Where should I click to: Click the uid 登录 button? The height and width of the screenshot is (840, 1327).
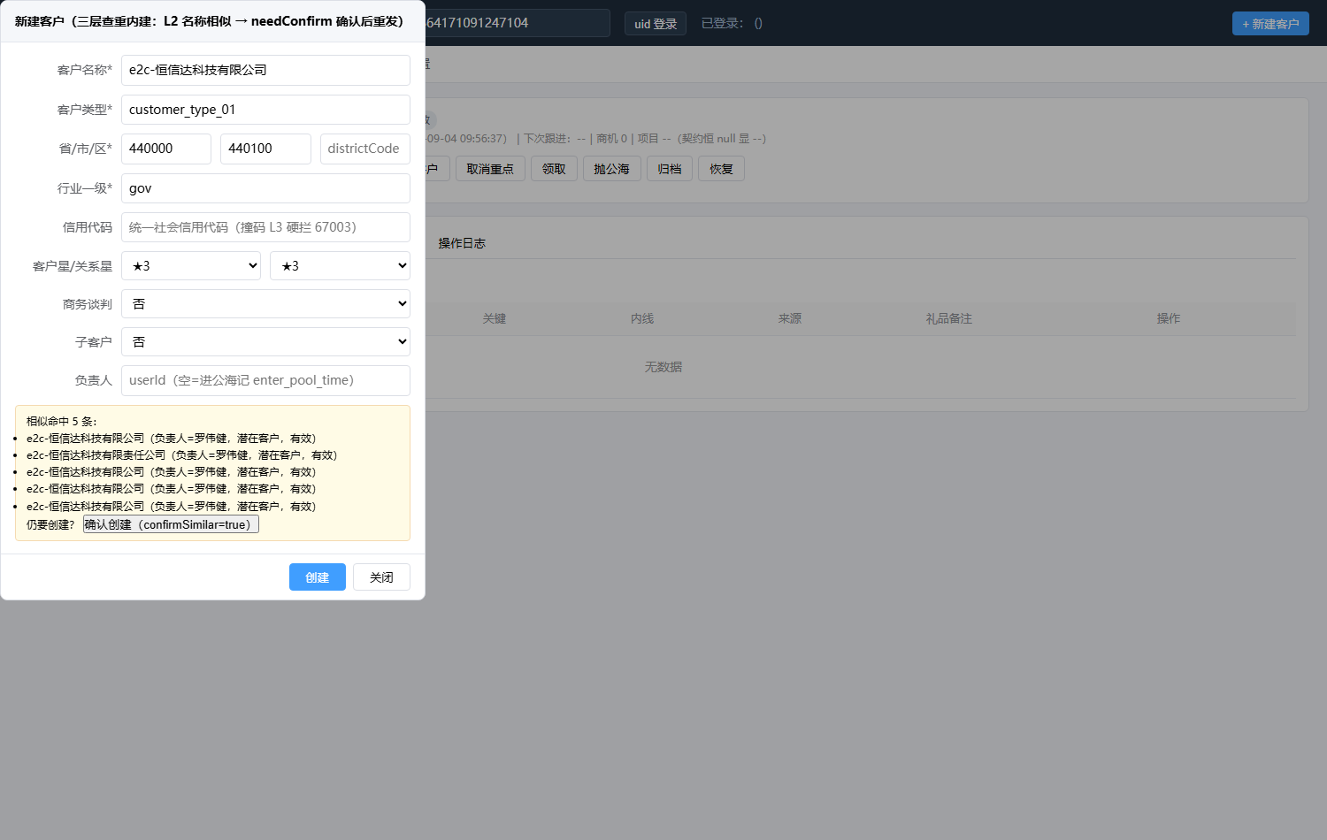(x=656, y=24)
